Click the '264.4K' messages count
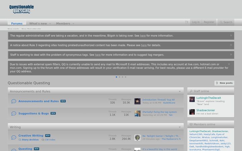 (x=126, y=139)
